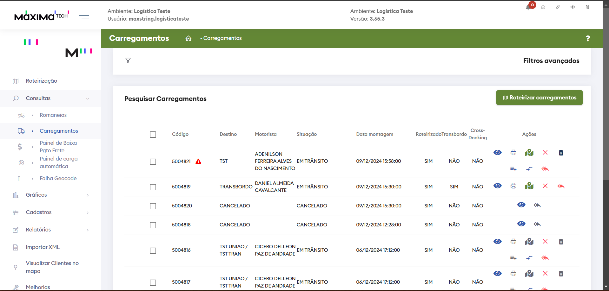Select the checkbox for load 5004818

153,225
